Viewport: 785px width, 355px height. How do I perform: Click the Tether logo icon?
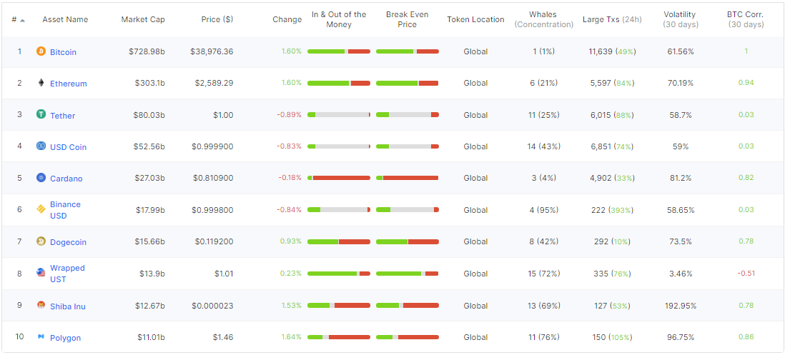[41, 114]
